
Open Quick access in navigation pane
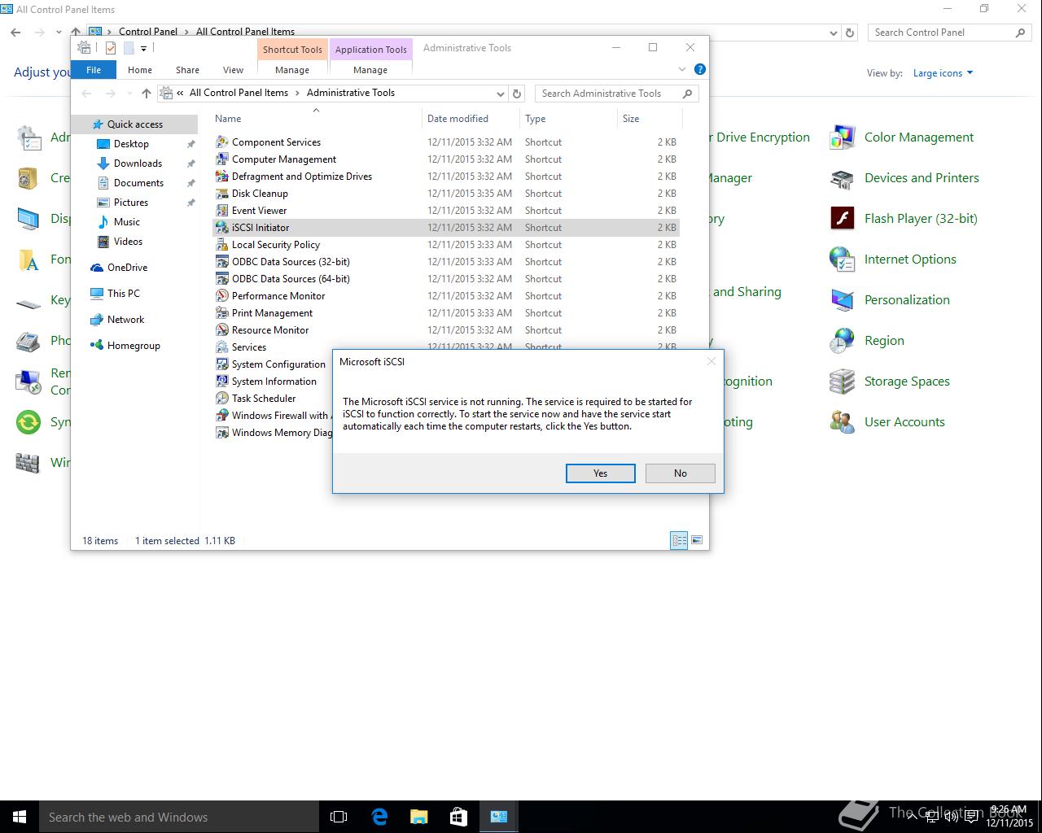(x=135, y=124)
